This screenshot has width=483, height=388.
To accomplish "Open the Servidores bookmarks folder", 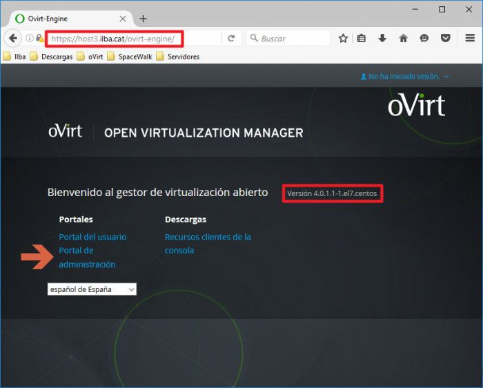I will pos(178,57).
